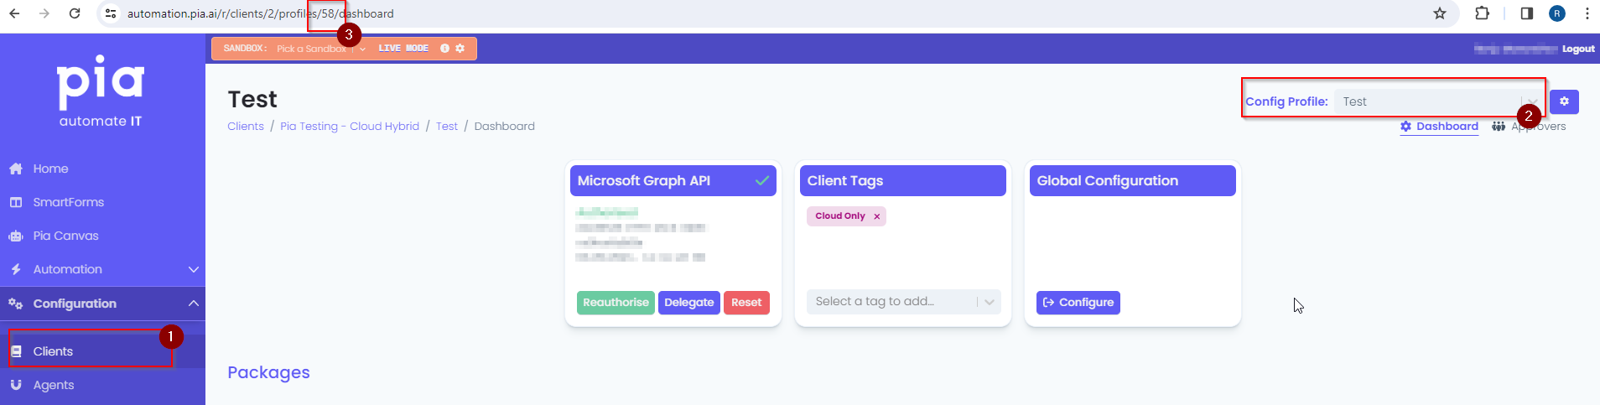Bookmark this page with the star icon
The width and height of the screenshot is (1600, 405).
click(1440, 13)
